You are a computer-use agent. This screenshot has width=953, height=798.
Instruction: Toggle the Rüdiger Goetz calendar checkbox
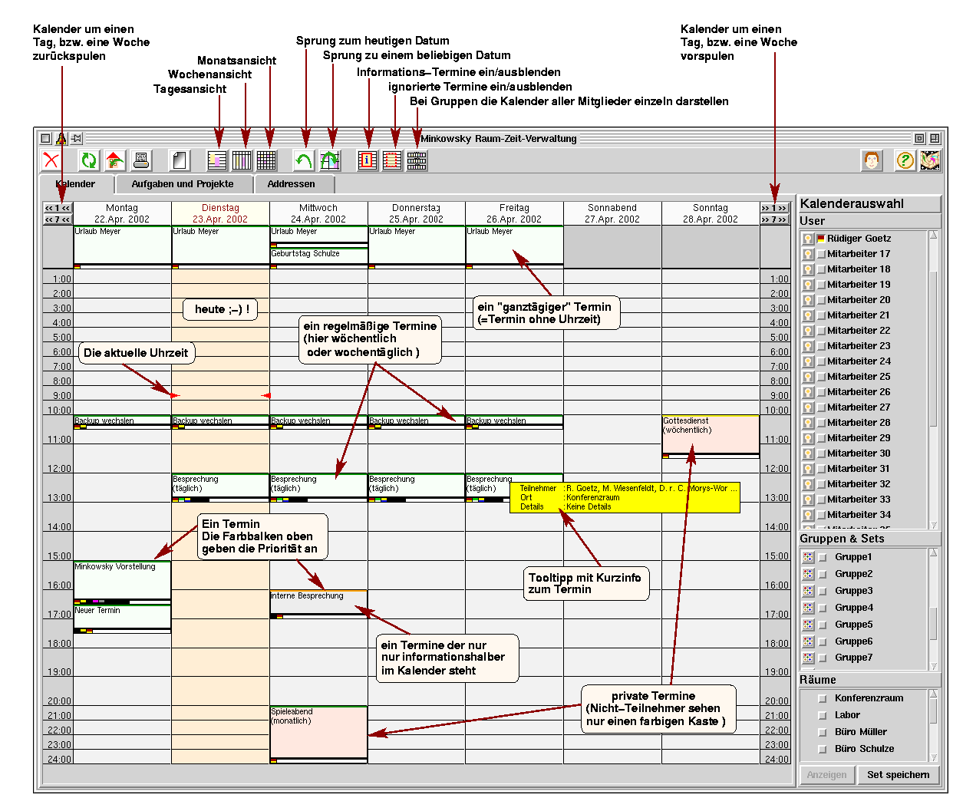point(821,239)
